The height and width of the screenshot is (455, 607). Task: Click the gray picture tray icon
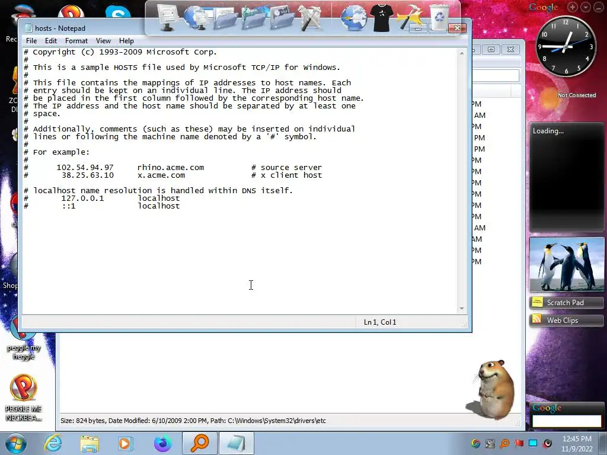tap(490, 443)
